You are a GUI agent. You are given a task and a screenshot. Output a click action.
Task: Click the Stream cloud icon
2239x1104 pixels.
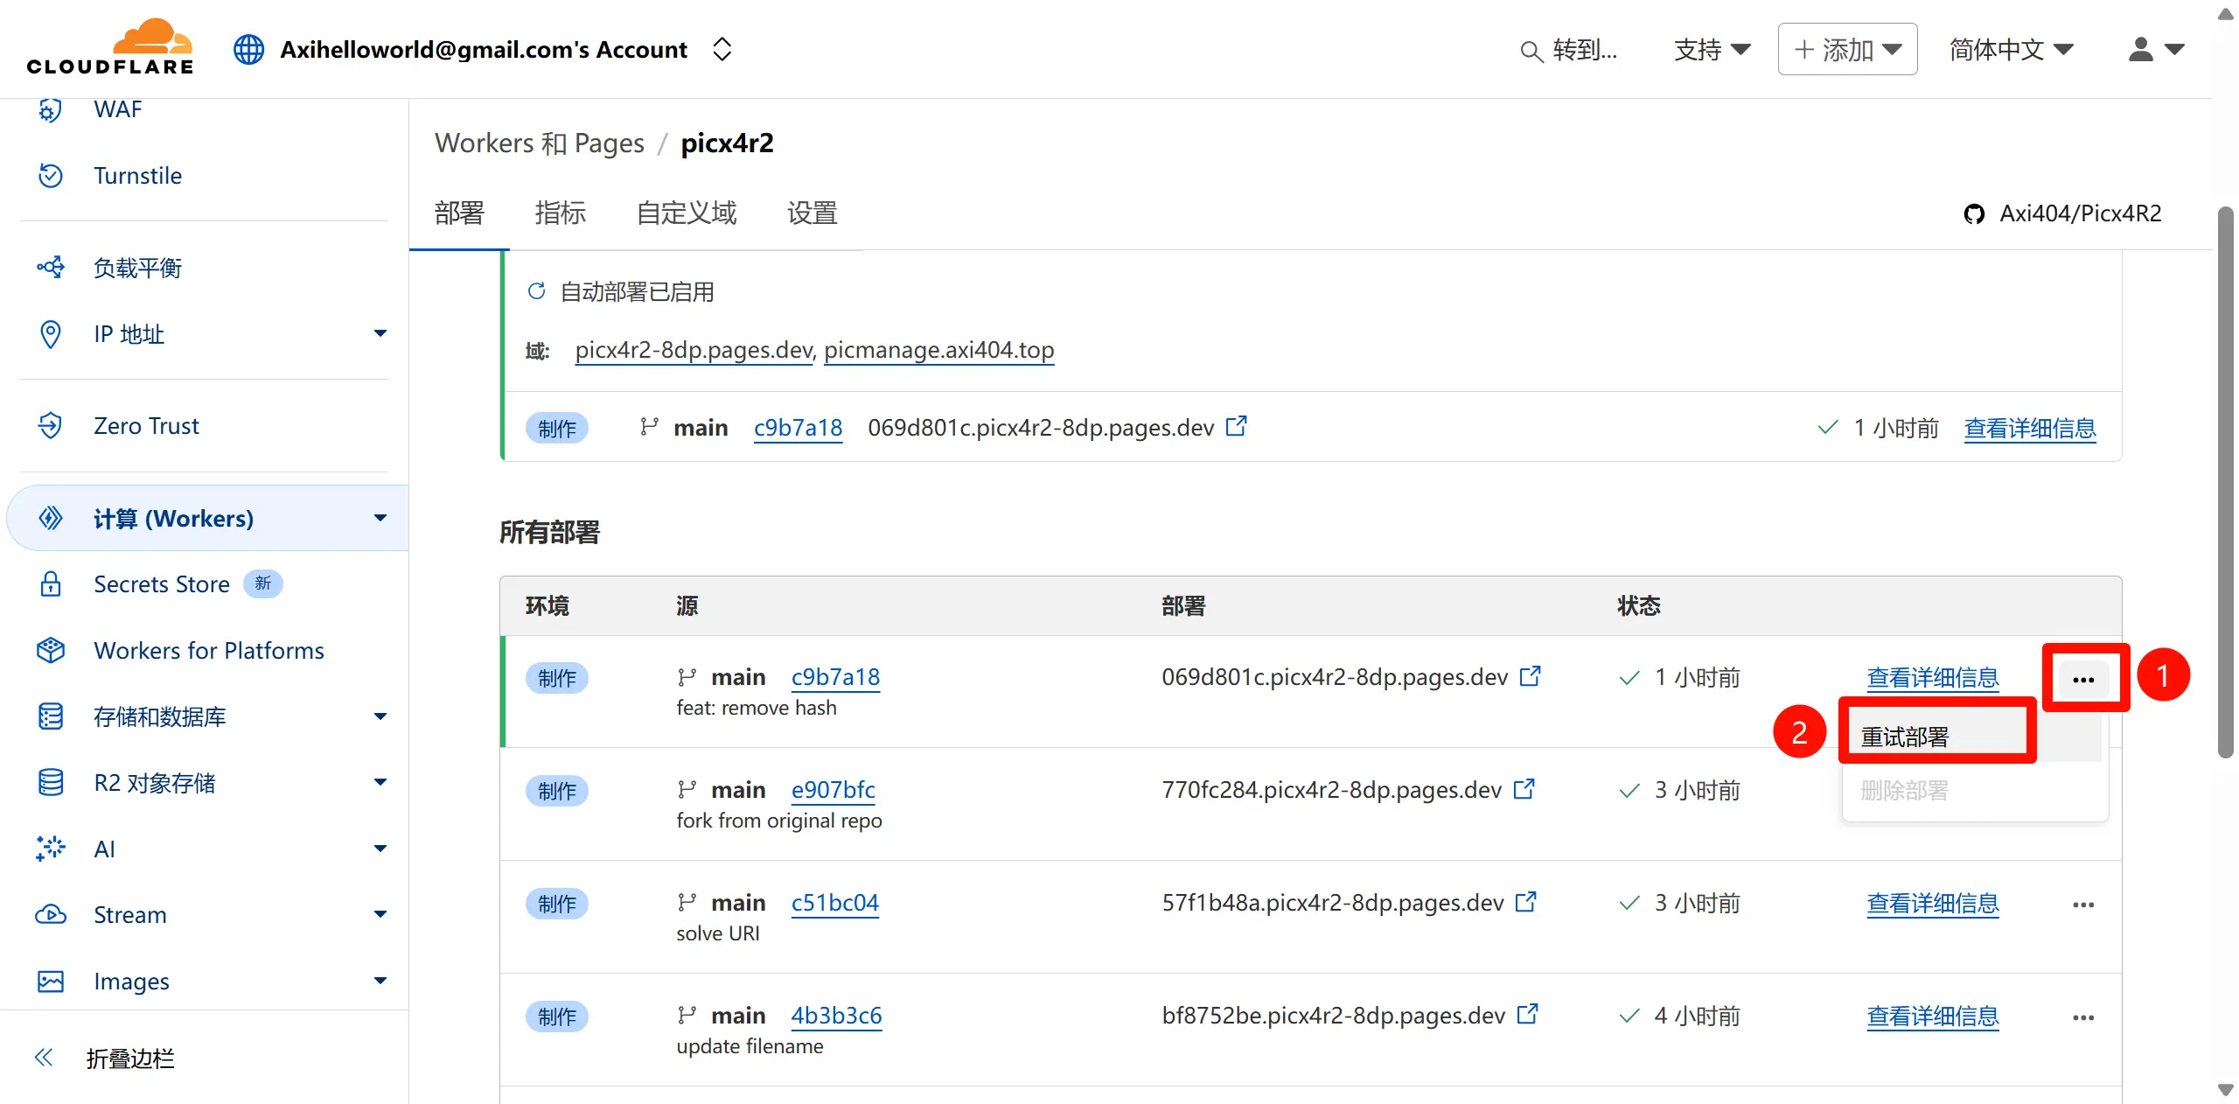pos(51,915)
